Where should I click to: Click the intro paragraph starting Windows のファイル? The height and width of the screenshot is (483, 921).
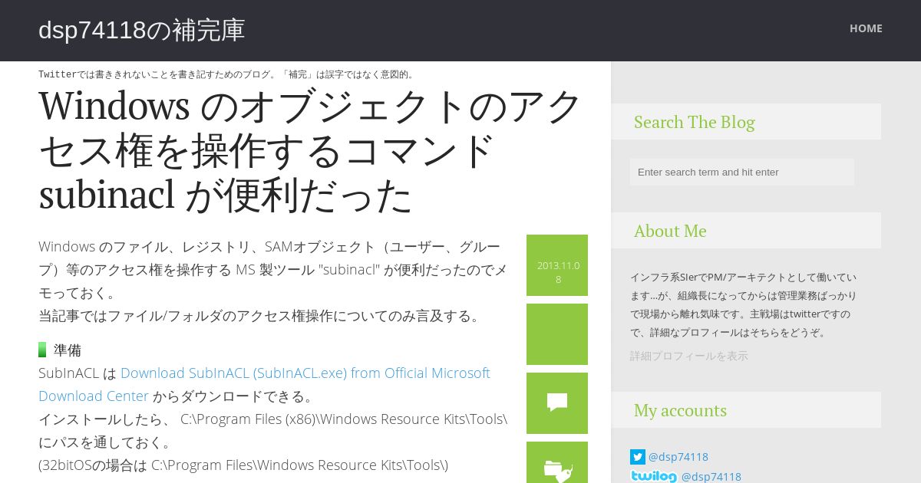point(273,270)
